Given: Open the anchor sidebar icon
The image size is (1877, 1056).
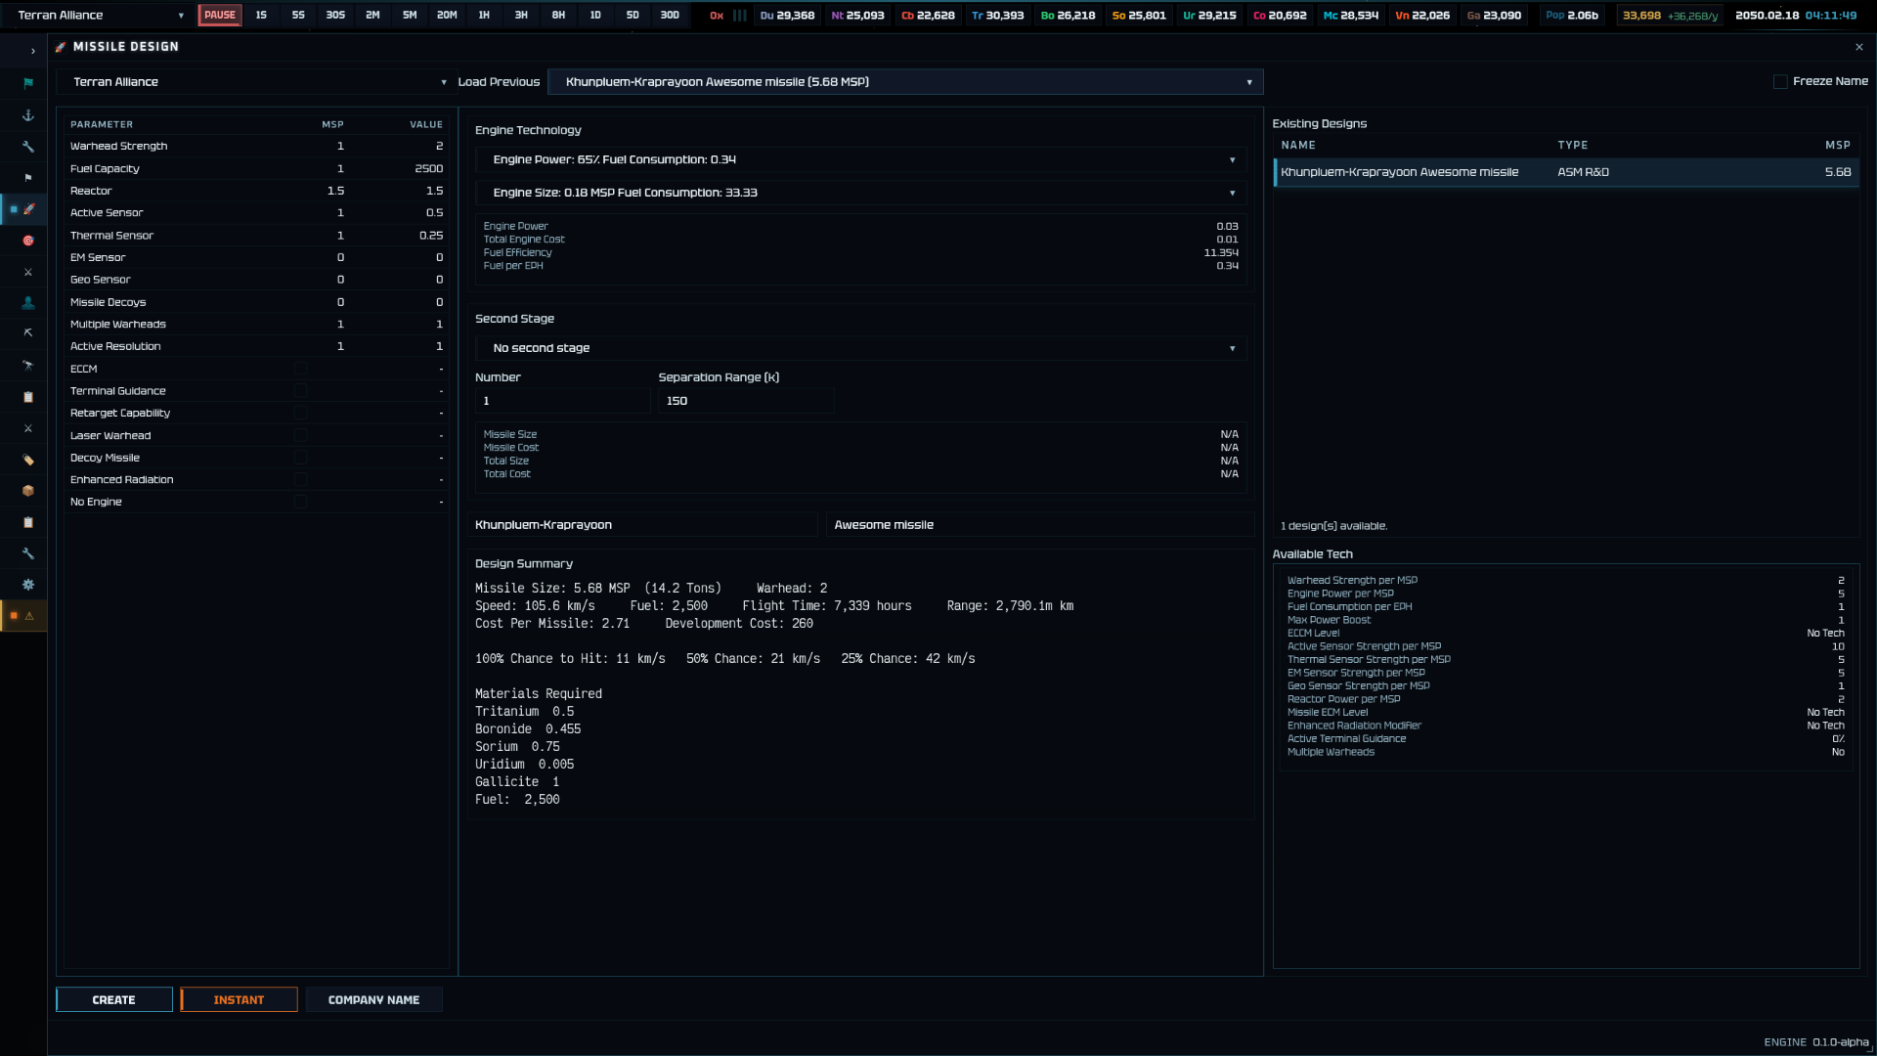Looking at the screenshot, I should (28, 115).
